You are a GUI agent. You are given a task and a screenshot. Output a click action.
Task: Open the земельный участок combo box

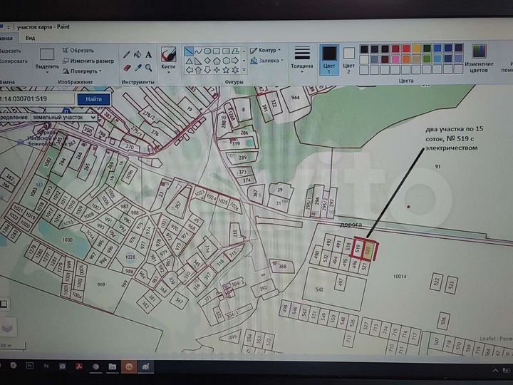click(64, 117)
